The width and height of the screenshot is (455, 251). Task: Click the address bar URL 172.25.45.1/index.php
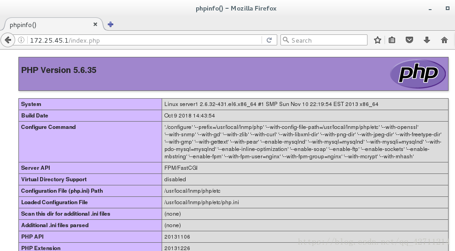tap(65, 40)
